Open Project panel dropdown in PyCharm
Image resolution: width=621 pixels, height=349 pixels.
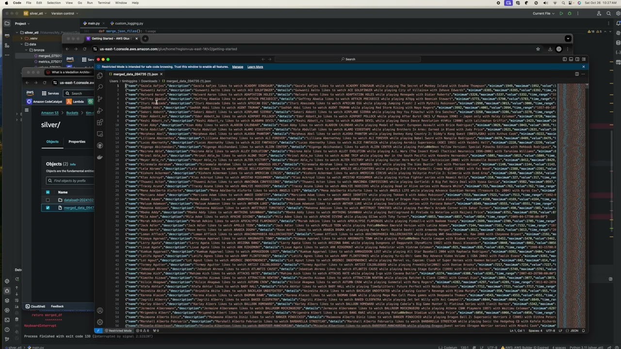pyautogui.click(x=23, y=23)
